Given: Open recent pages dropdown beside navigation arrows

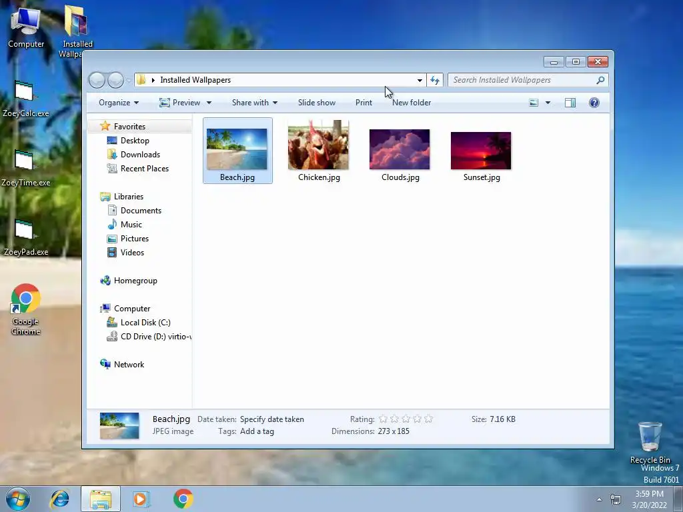Looking at the screenshot, I should [x=129, y=81].
